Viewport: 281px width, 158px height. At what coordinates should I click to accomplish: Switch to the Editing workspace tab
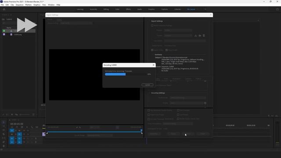106,9
